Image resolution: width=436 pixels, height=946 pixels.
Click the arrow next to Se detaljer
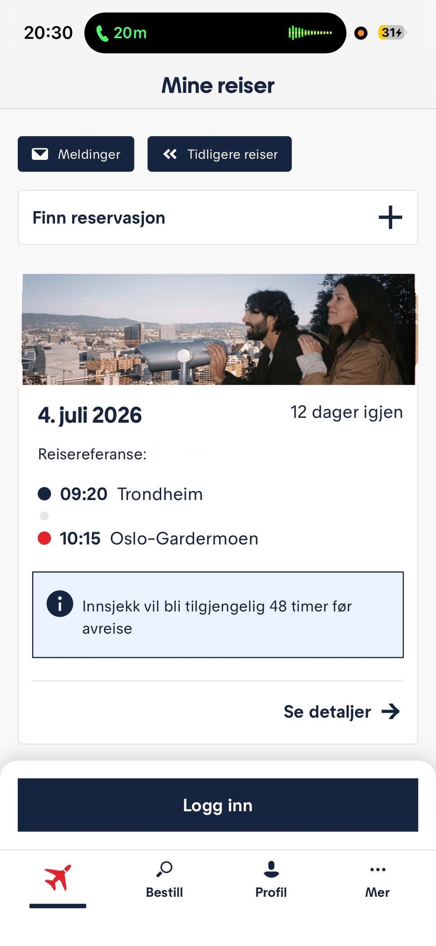click(391, 711)
